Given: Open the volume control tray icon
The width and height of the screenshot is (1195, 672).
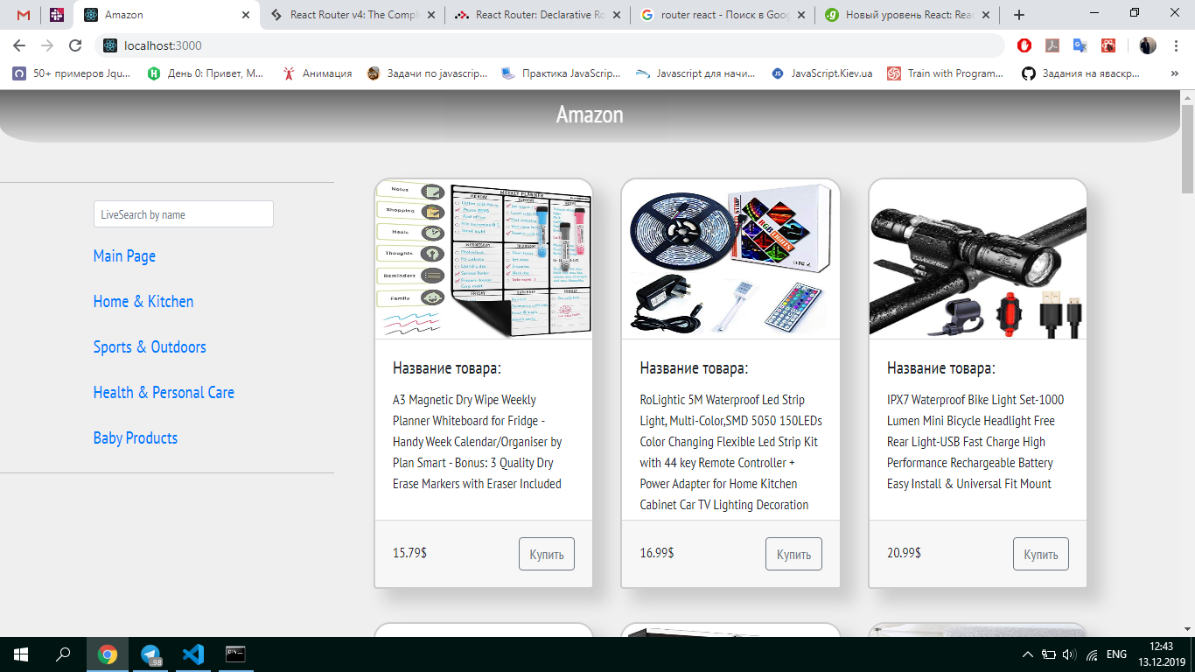Looking at the screenshot, I should coord(1069,654).
